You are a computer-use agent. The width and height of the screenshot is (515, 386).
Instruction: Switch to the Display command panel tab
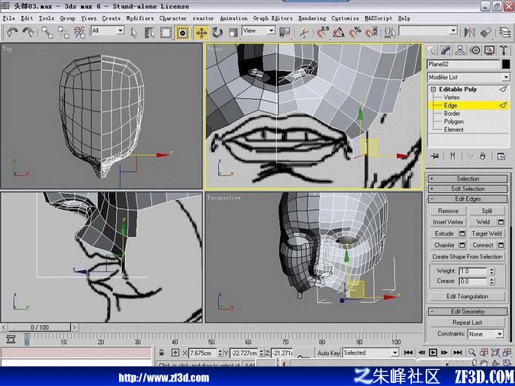click(489, 50)
